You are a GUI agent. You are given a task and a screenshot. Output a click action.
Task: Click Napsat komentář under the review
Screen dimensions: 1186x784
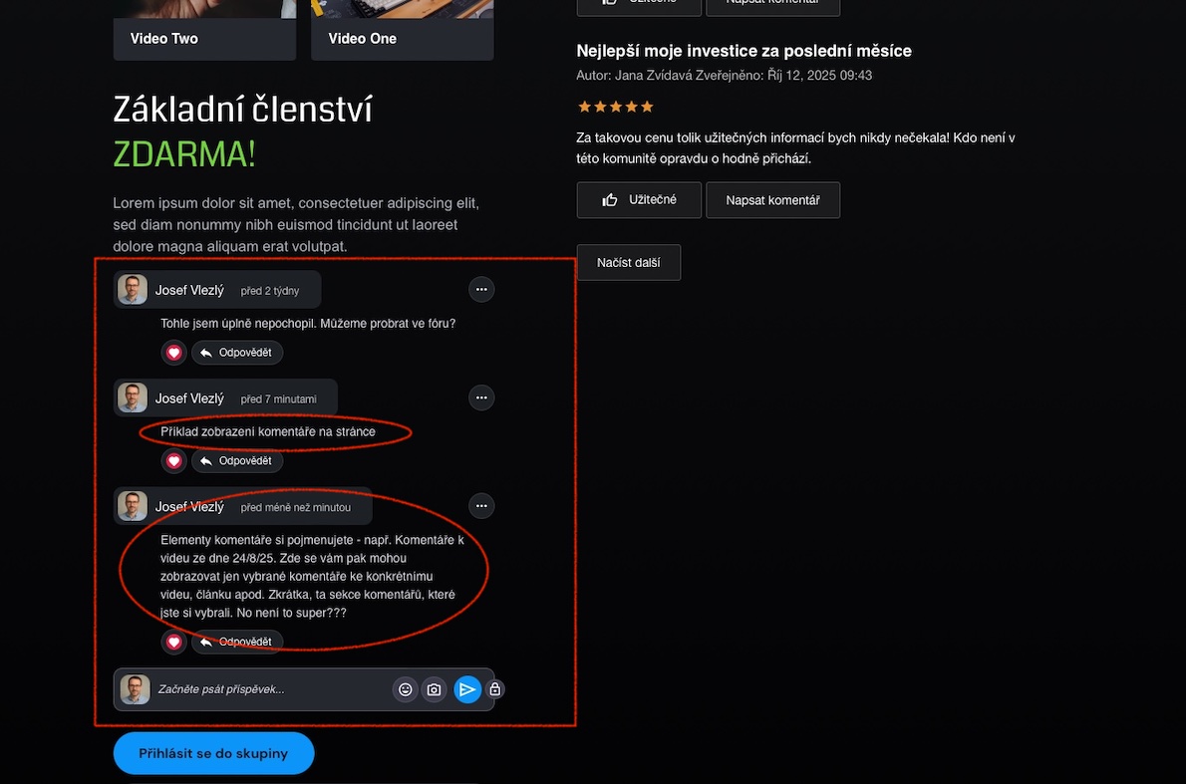[773, 200]
